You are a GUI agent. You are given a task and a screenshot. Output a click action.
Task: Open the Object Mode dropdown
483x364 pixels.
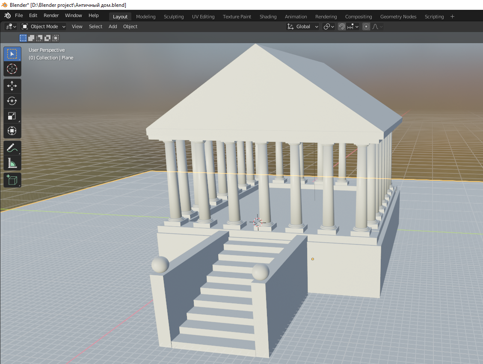tap(44, 26)
